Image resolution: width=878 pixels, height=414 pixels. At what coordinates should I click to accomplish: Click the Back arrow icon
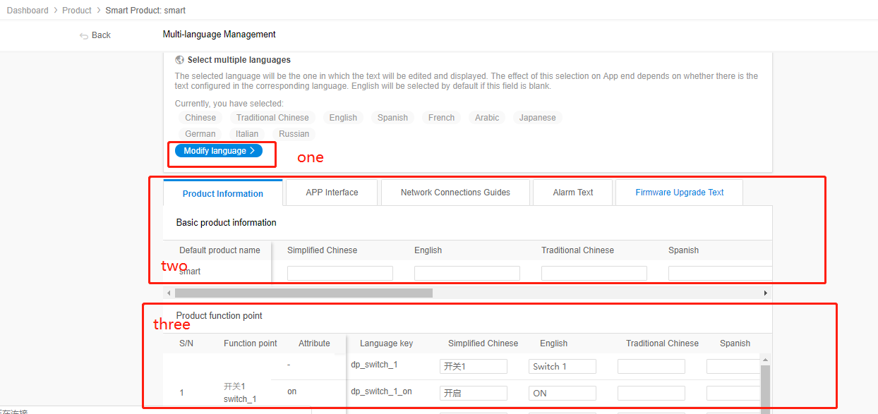[84, 36]
